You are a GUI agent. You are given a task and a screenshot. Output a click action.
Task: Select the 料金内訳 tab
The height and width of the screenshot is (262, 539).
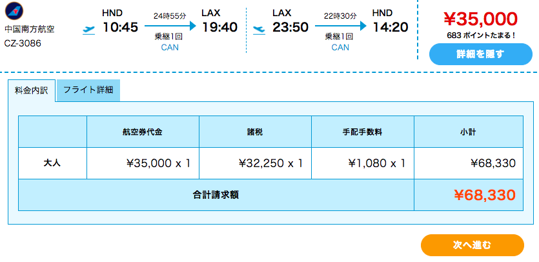click(x=32, y=90)
